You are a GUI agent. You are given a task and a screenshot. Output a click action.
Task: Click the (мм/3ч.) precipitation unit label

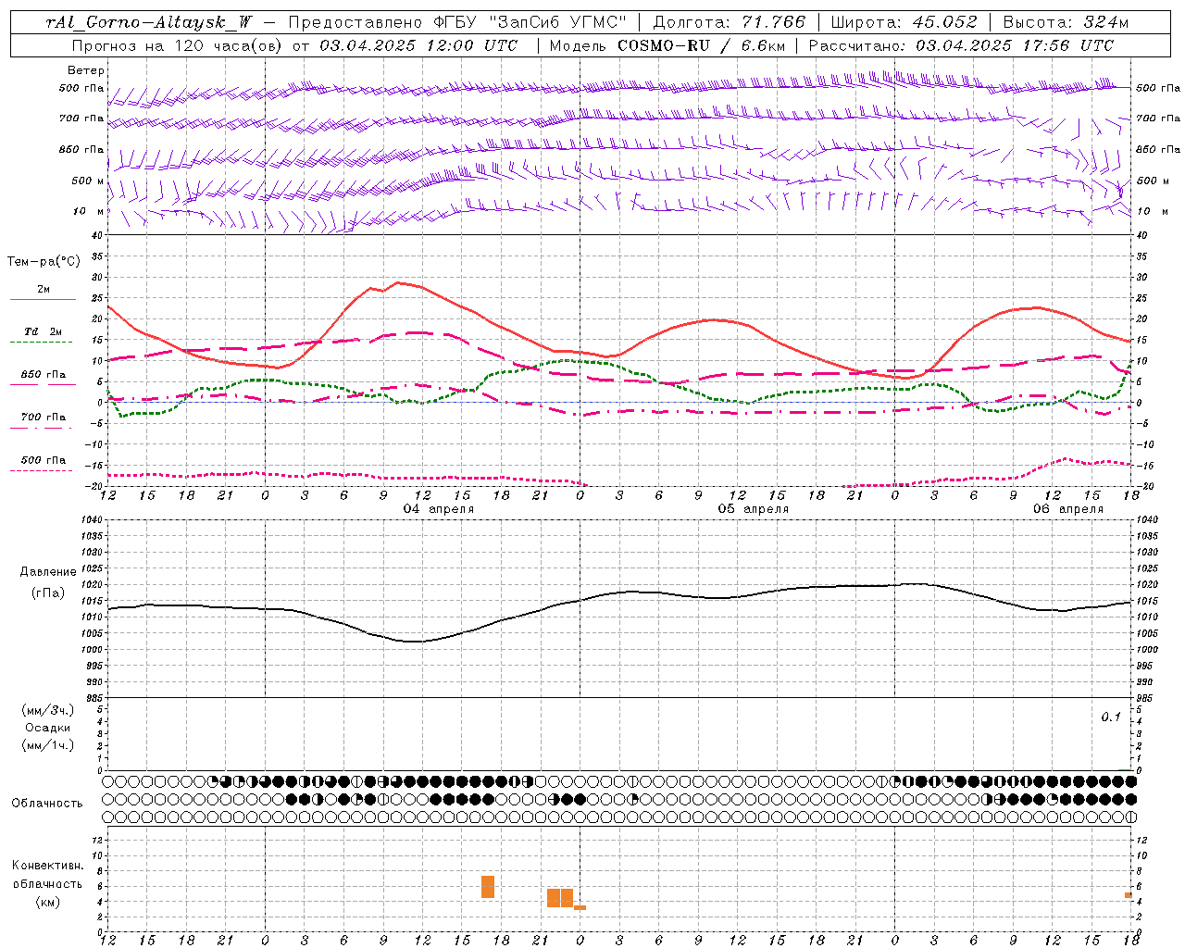48,710
